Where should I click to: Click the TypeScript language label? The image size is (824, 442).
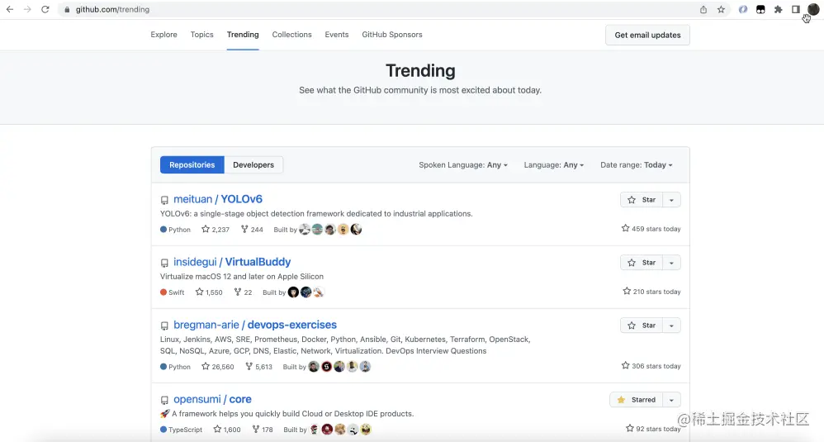tap(182, 430)
